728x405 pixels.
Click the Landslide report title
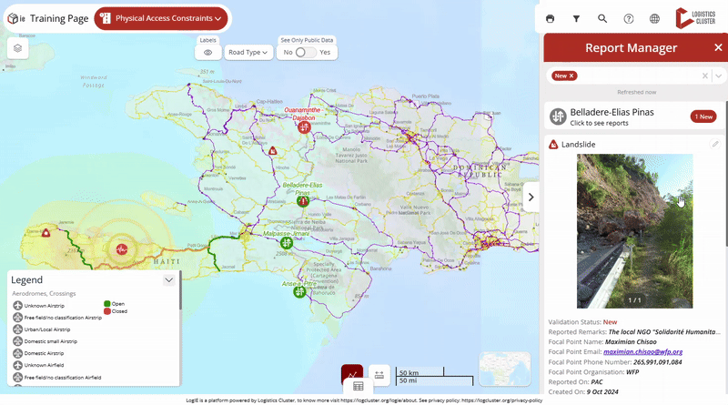pos(578,145)
